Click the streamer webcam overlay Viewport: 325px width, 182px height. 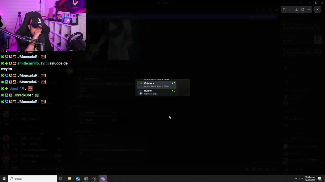coord(43,25)
